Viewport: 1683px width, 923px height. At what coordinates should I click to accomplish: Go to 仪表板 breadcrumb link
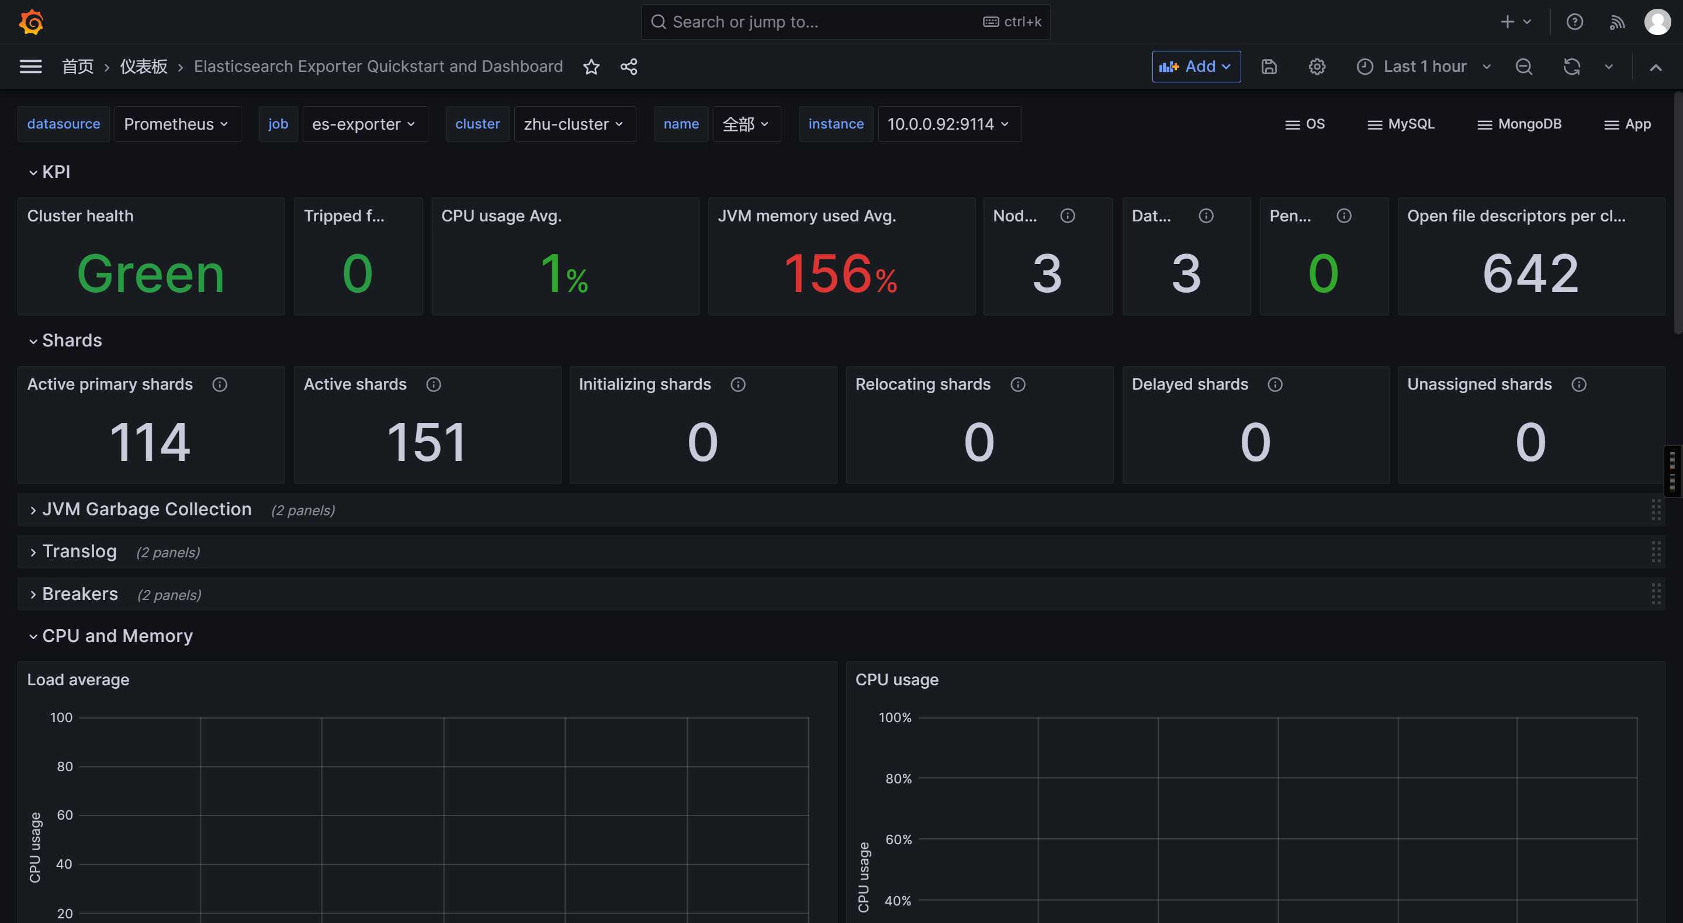tap(144, 67)
